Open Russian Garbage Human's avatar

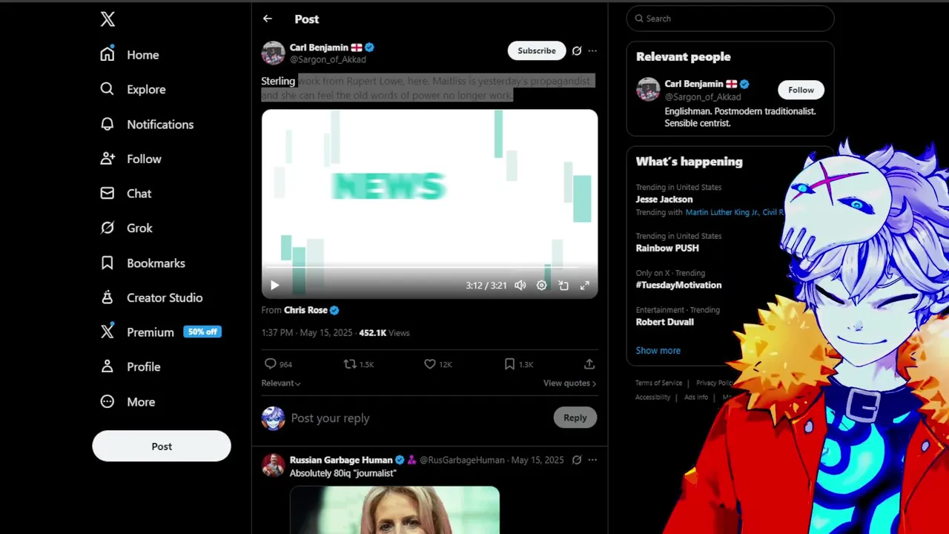point(273,465)
